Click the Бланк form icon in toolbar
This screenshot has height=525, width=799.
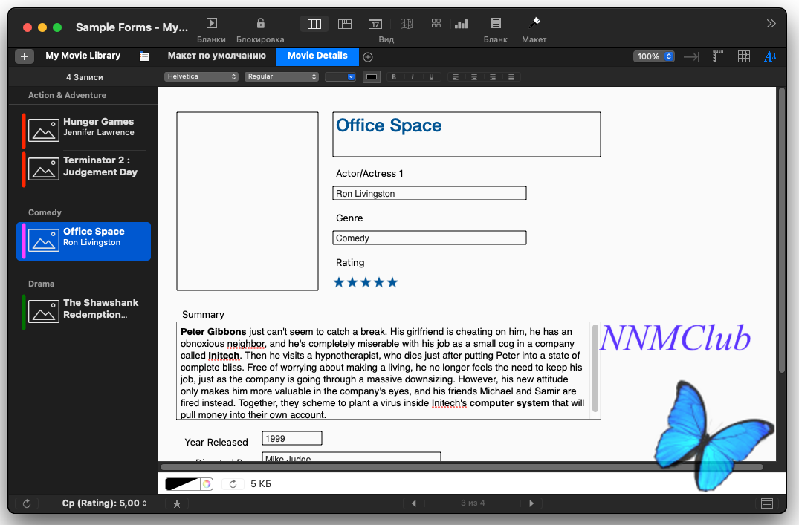coord(496,24)
